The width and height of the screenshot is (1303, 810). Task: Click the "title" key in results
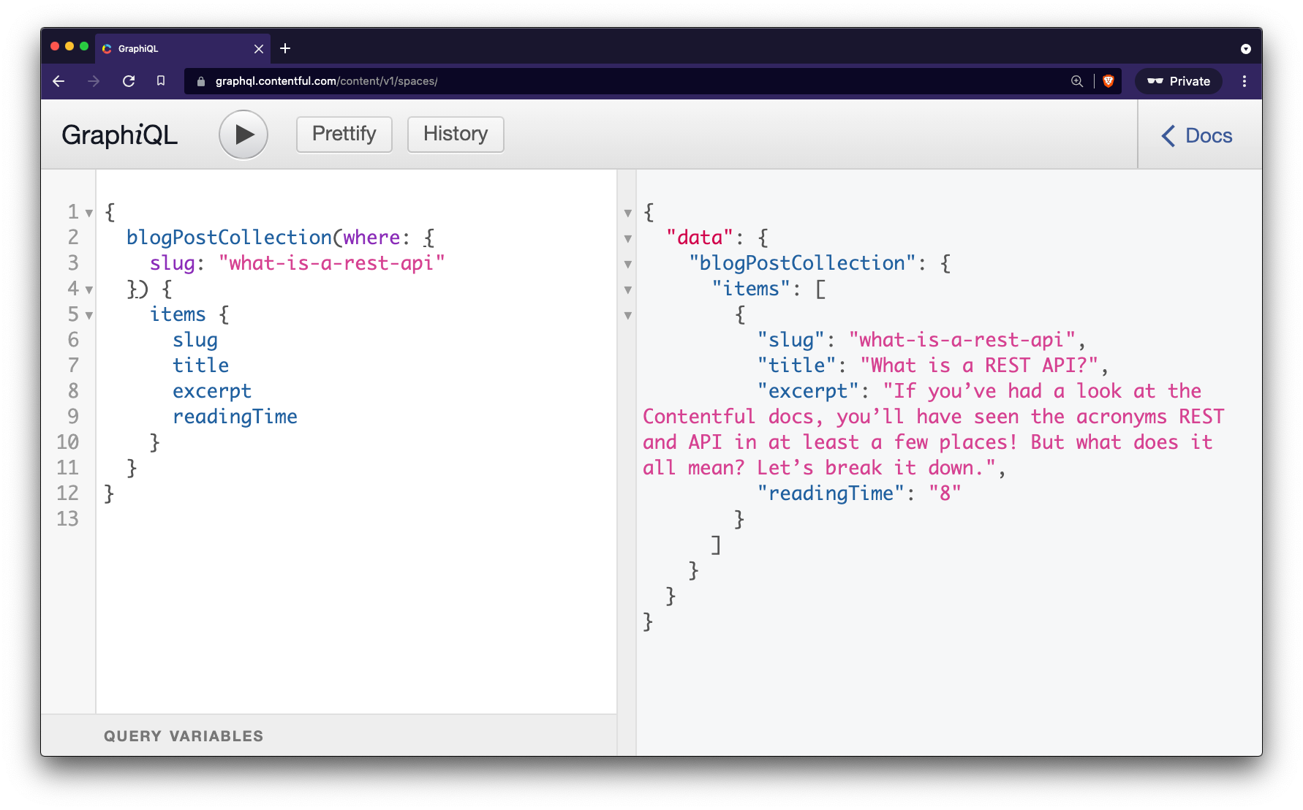[x=796, y=366]
